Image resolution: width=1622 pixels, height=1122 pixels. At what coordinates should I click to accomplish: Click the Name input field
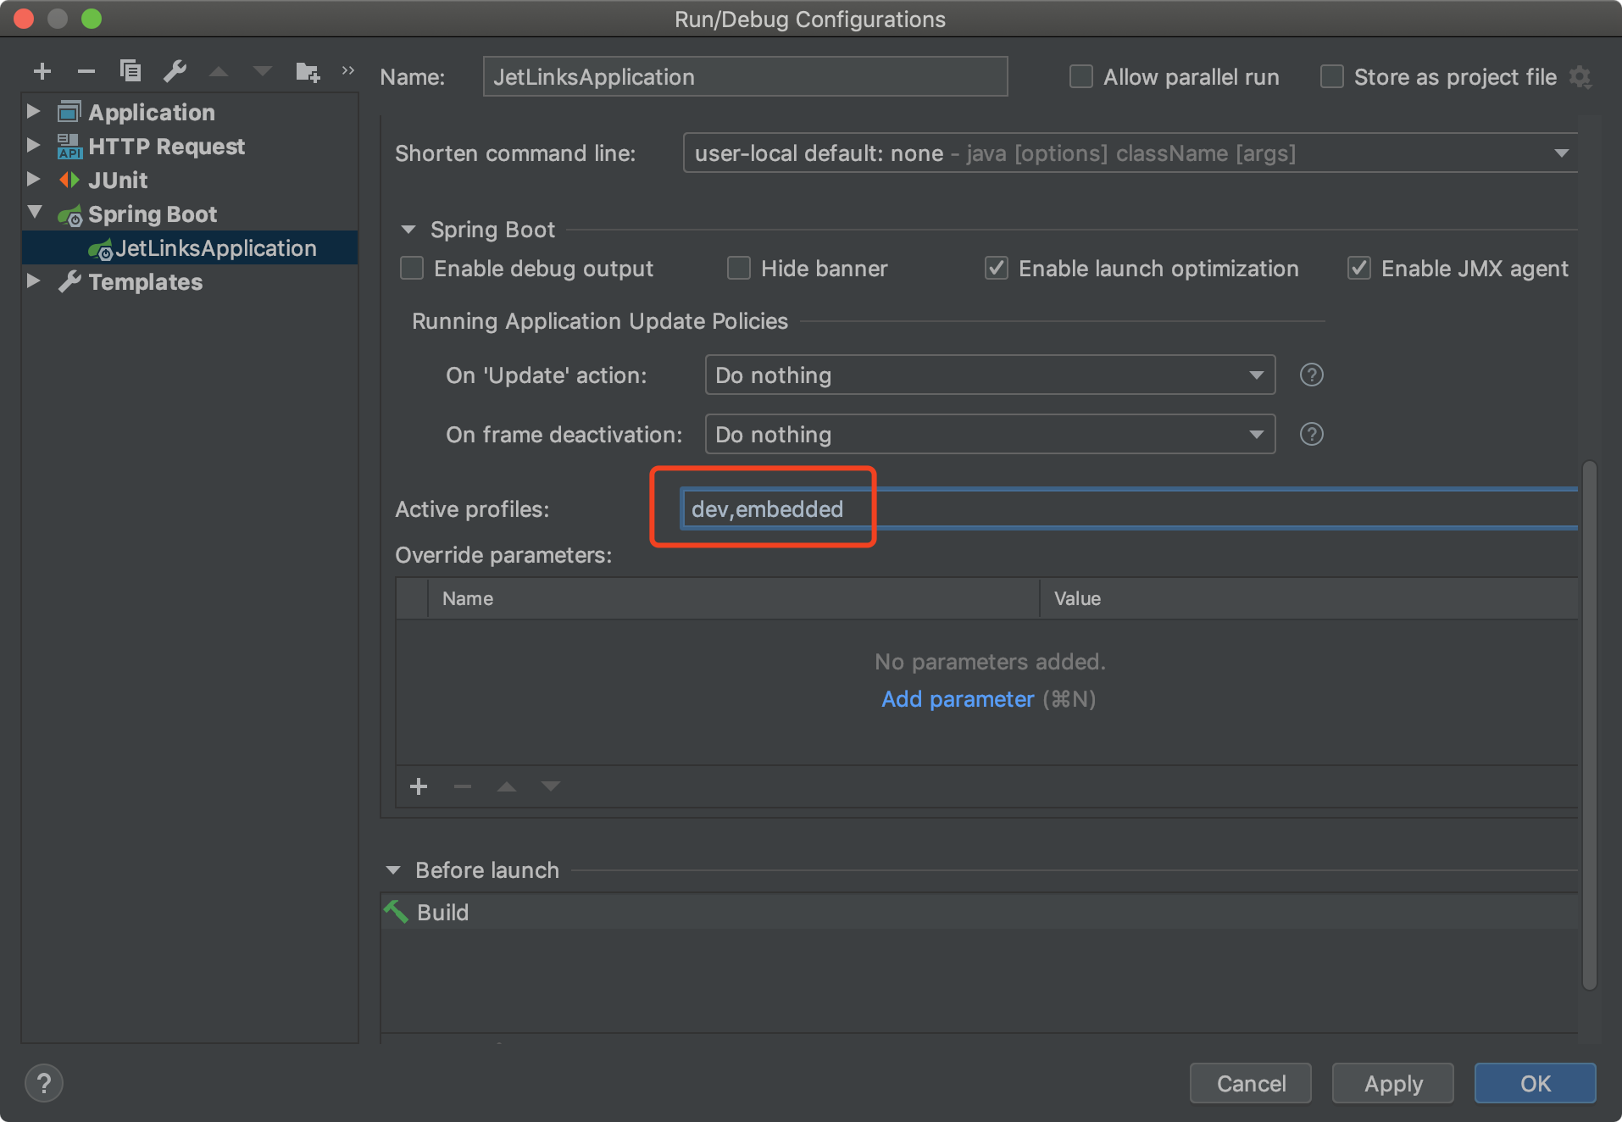(x=745, y=77)
